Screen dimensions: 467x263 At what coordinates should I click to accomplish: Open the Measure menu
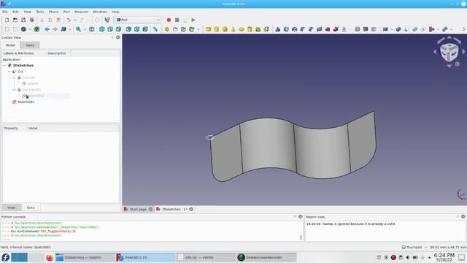81,12
